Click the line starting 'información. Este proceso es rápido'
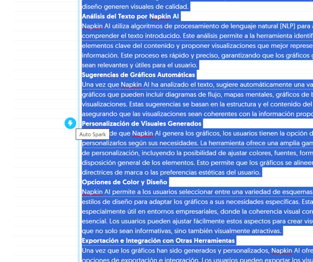313x262 pixels. click(197, 55)
